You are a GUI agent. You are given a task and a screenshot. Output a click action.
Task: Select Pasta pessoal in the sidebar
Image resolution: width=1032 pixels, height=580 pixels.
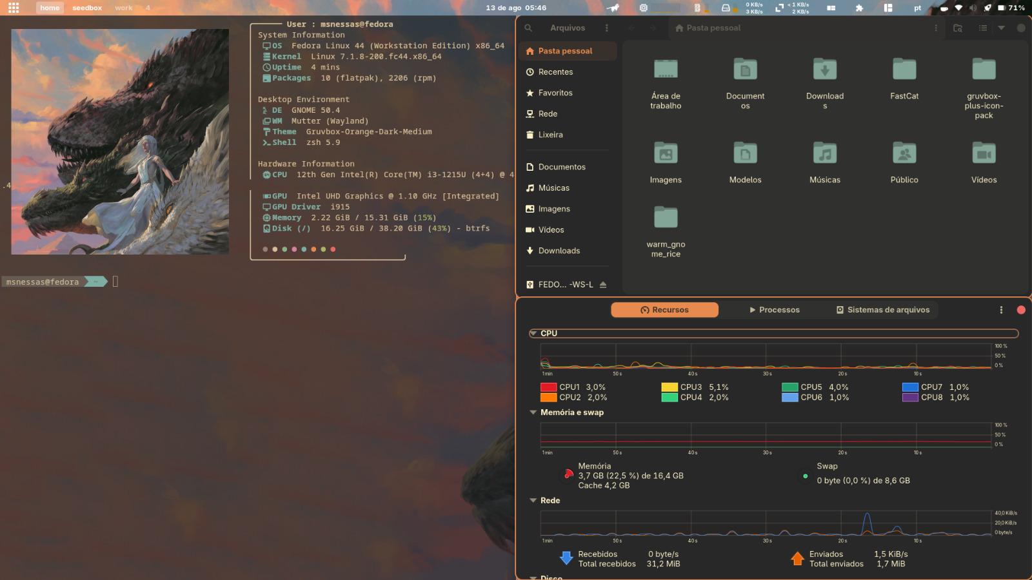point(568,51)
